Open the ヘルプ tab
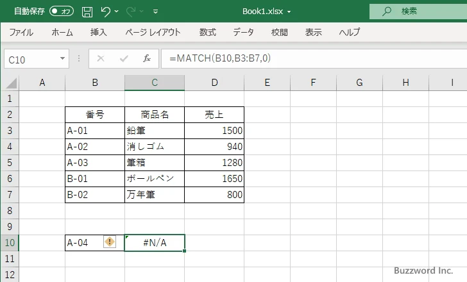This screenshot has height=282, width=467. click(350, 32)
